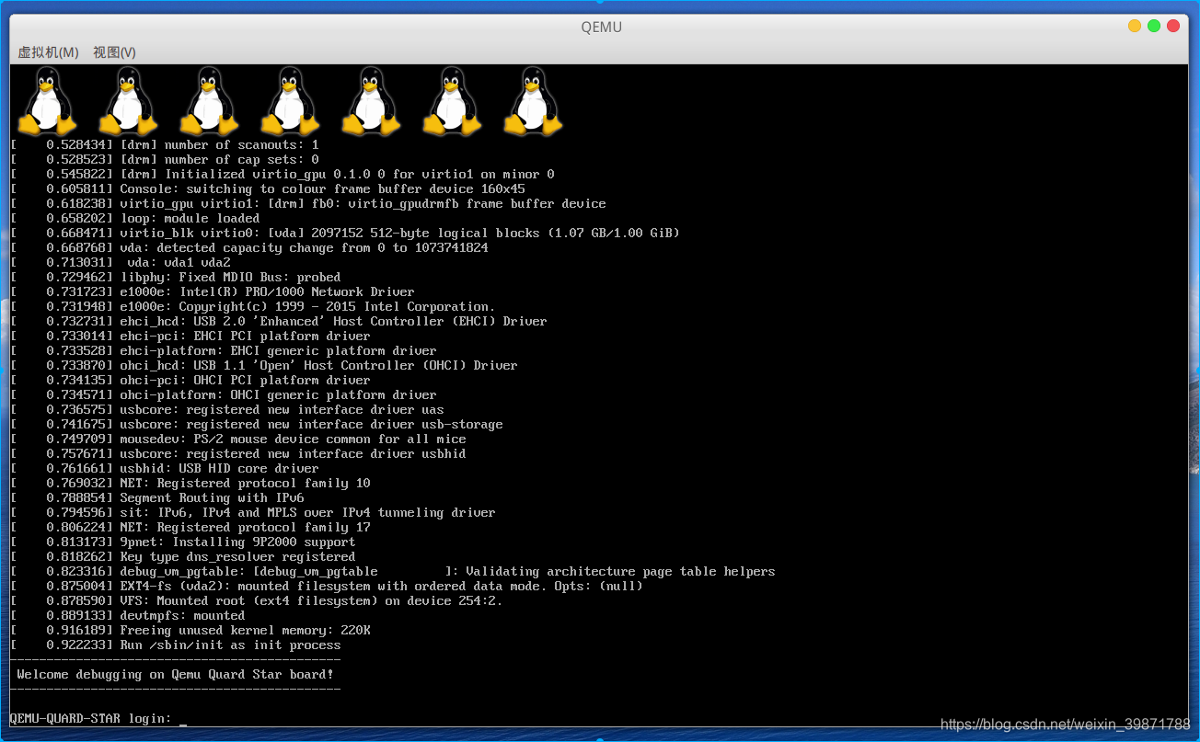Click 'Welcome debugging on Qemu Quard Star board!' line
Screen dimensions: 1200x742
(x=175, y=674)
